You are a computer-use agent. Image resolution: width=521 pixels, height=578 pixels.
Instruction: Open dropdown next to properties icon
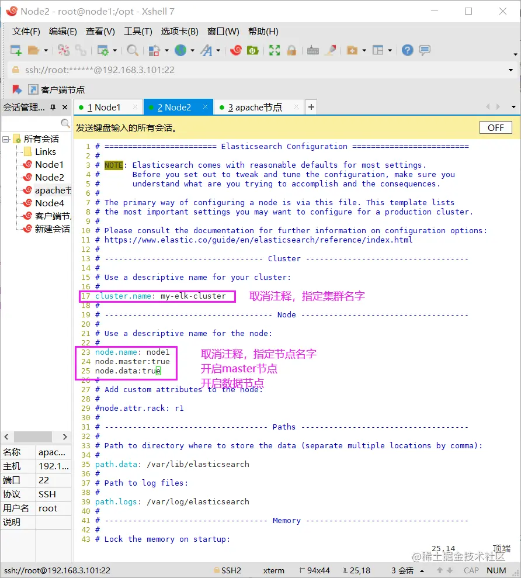(x=115, y=50)
